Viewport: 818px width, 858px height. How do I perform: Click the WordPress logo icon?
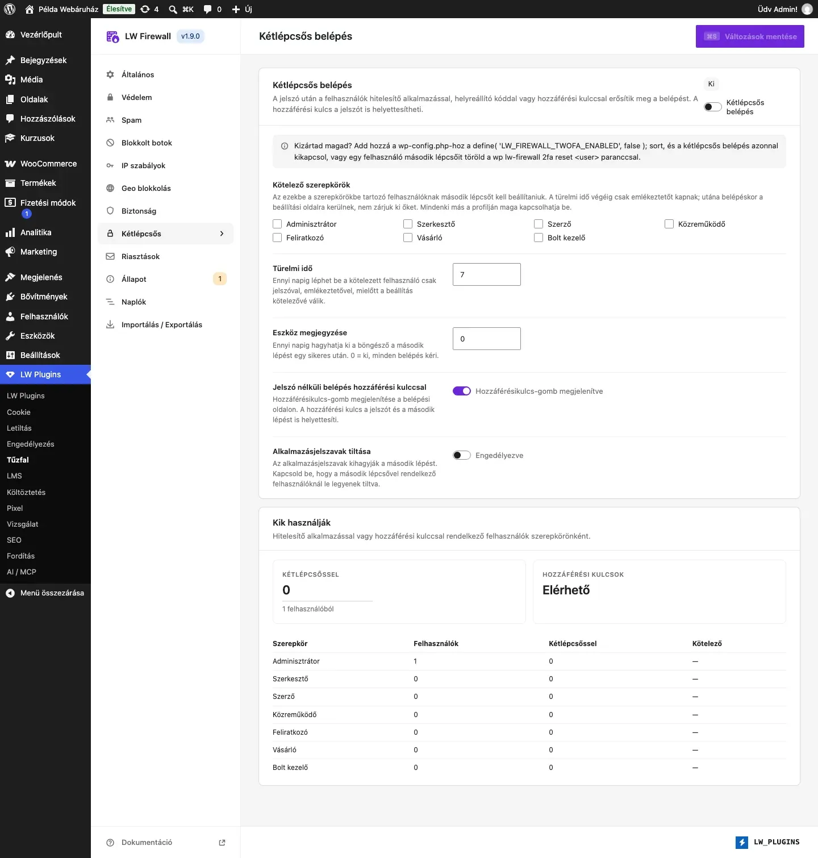(x=10, y=9)
